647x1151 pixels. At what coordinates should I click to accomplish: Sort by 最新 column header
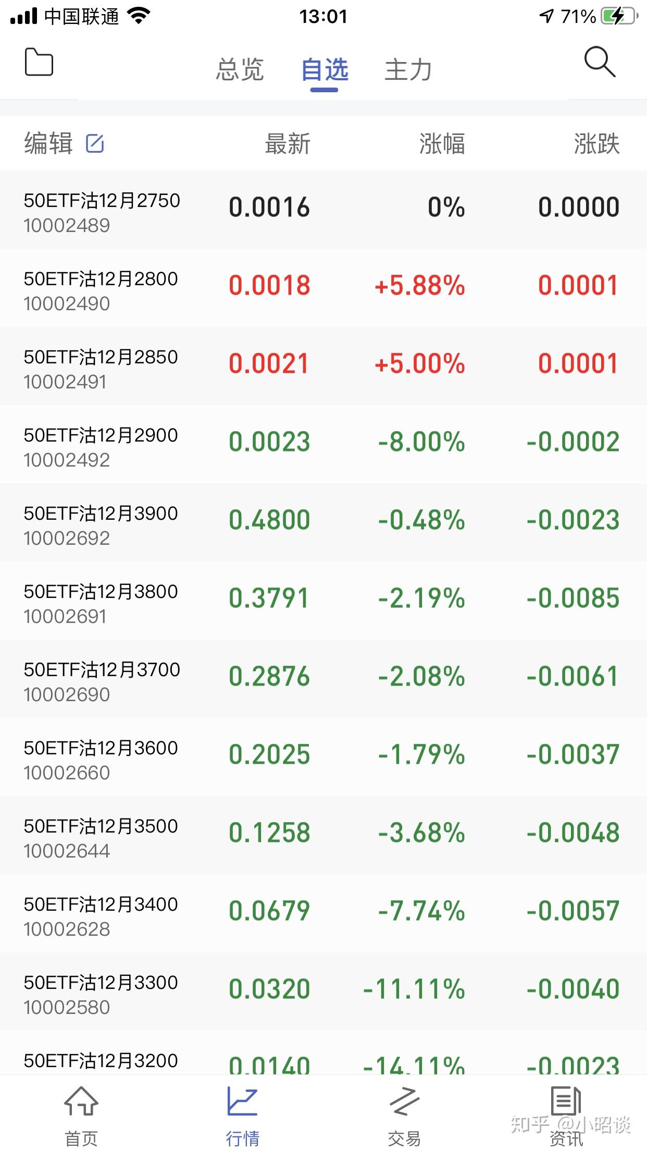click(x=288, y=143)
